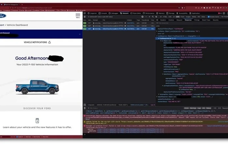Open the Style Editor panel
This screenshot has width=228, height=144.
(136, 13)
